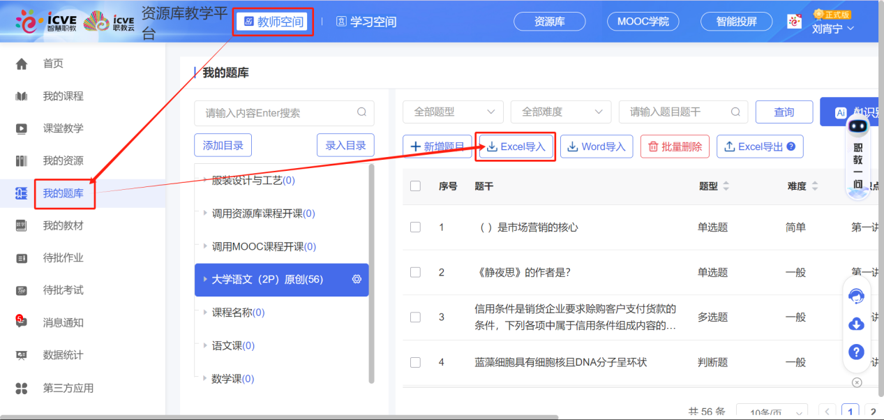884x420 pixels.
Task: Click the home icon in sidebar
Action: click(x=22, y=64)
